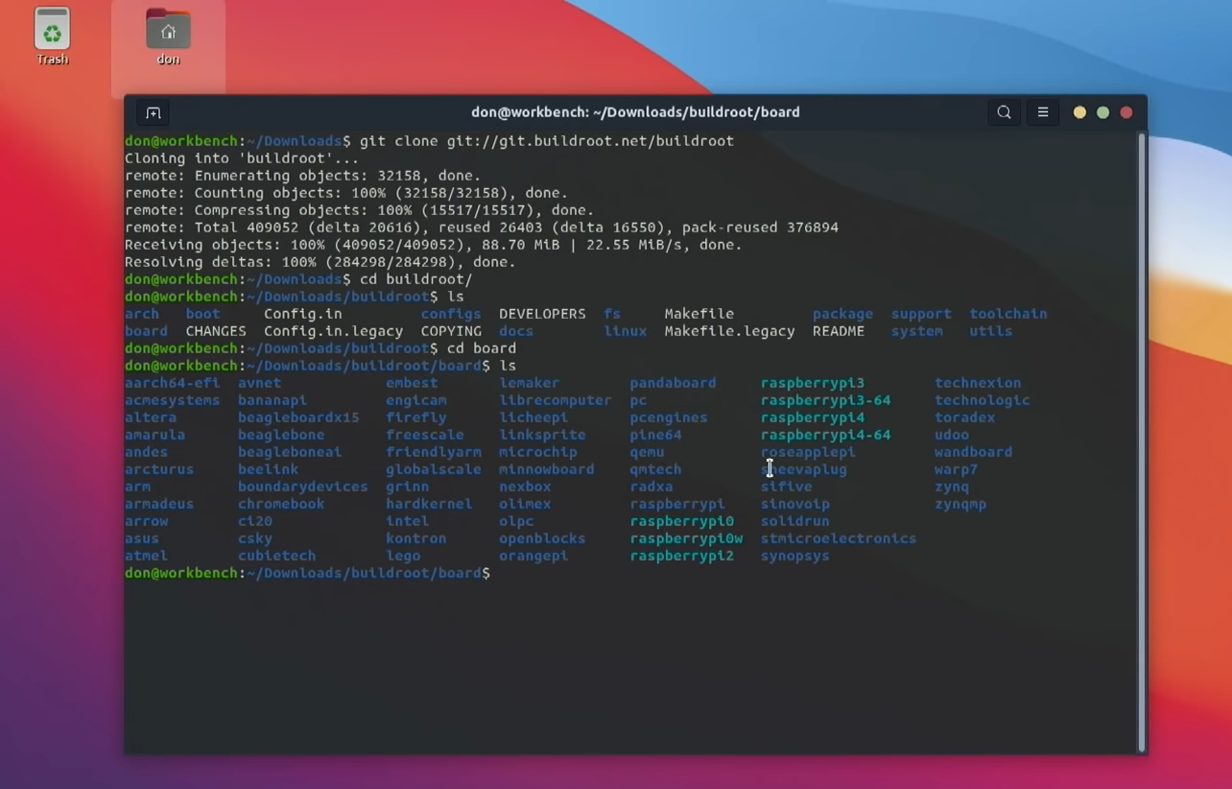The height and width of the screenshot is (789, 1232).
Task: Open a new terminal tab
Action: [x=153, y=112]
